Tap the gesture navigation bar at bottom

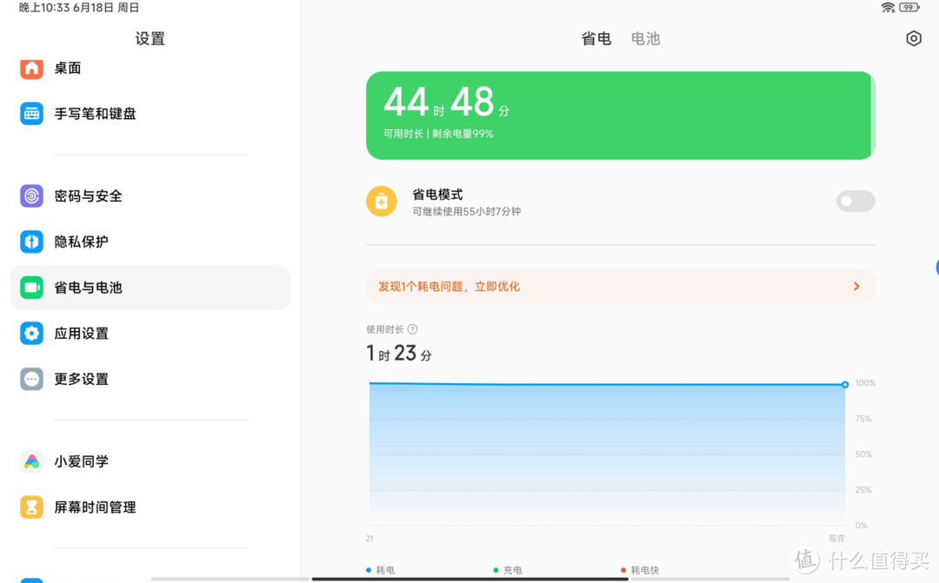point(469,578)
